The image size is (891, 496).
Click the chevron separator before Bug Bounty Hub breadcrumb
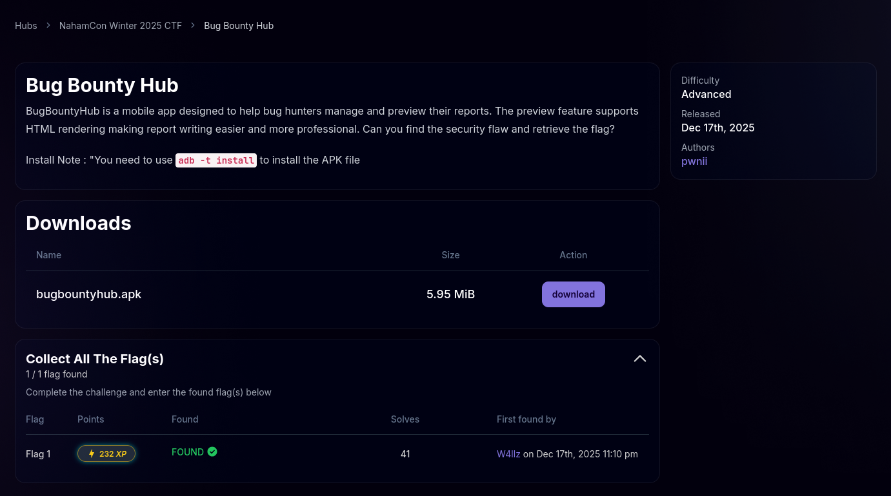pyautogui.click(x=193, y=26)
